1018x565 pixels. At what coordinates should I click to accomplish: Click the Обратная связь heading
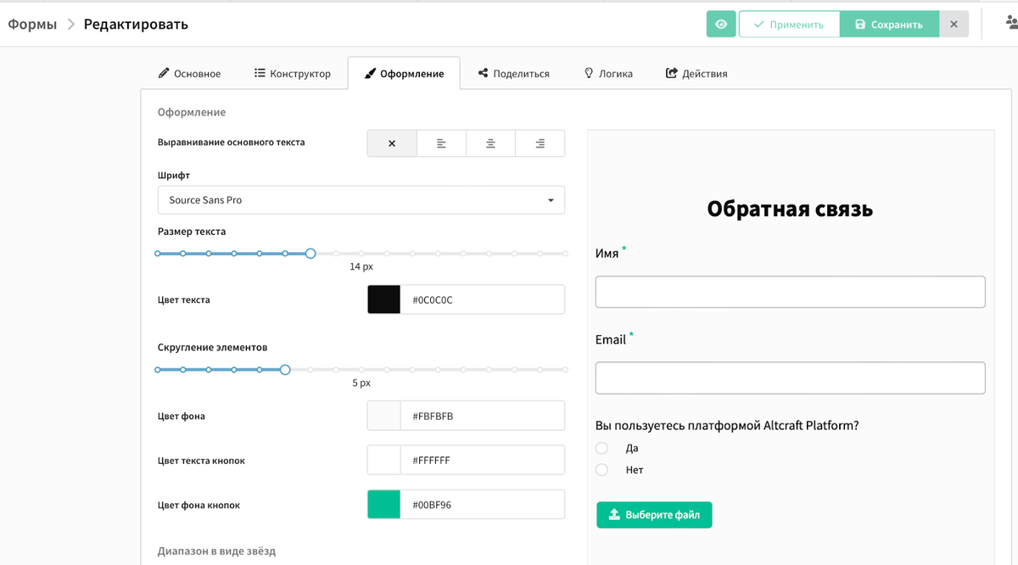point(790,209)
